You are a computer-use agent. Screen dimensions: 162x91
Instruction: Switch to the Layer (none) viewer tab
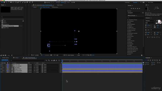pos(60,5)
